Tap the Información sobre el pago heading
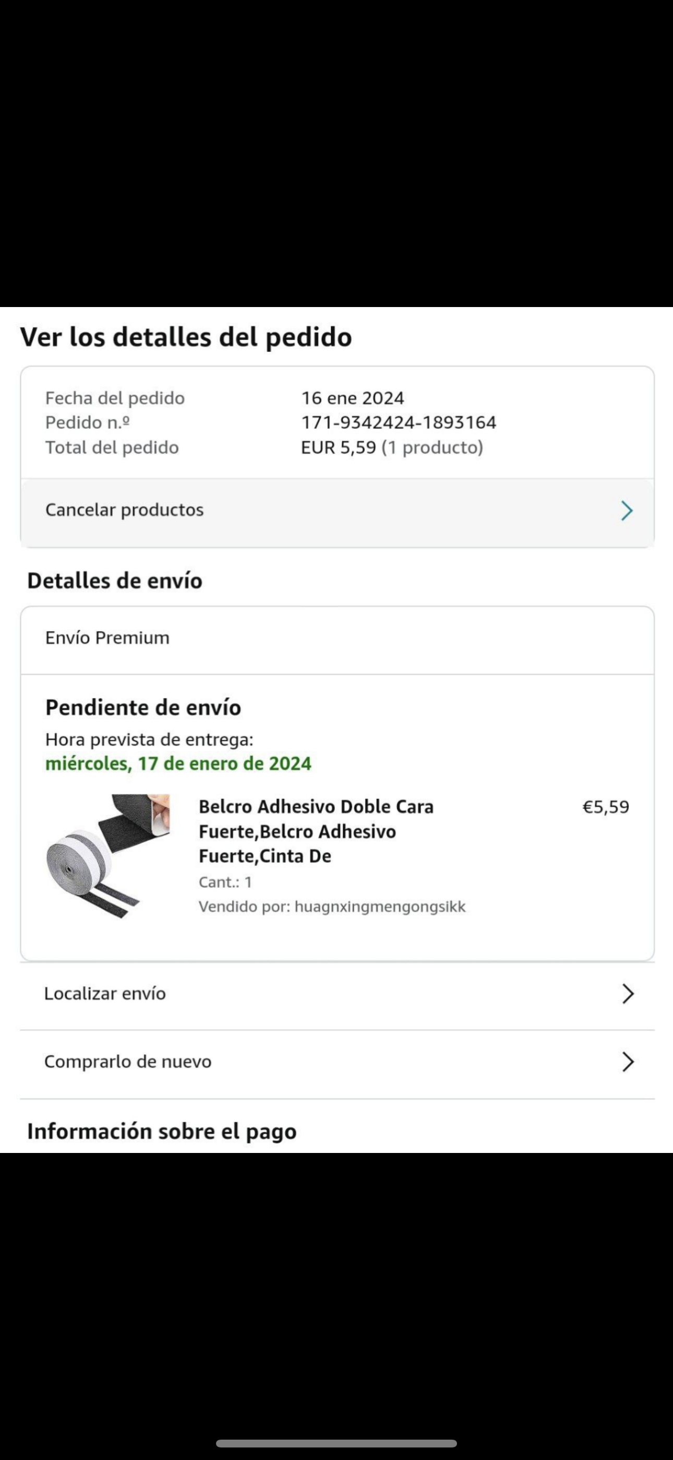The height and width of the screenshot is (1460, 673). [x=162, y=1131]
